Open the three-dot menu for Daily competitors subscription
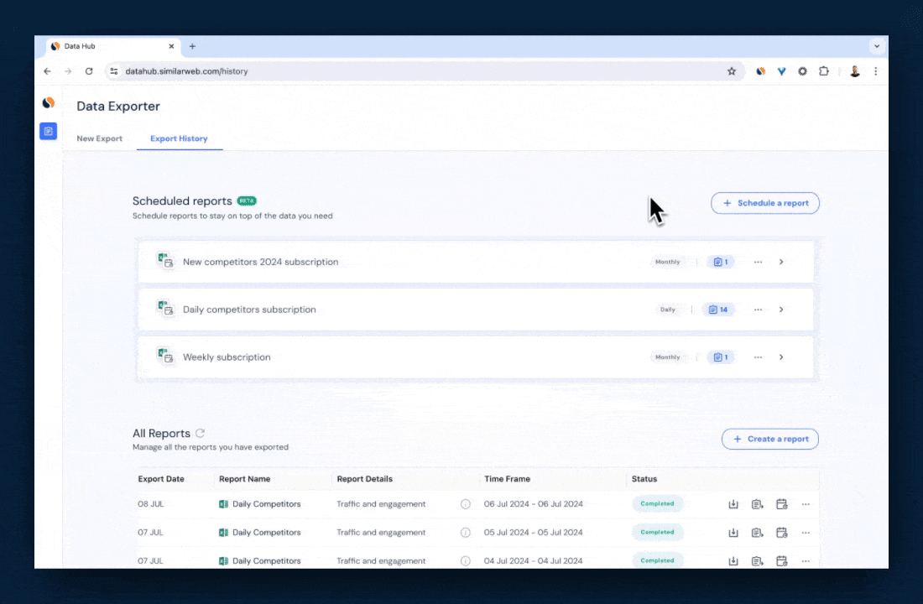923x604 pixels. click(758, 310)
